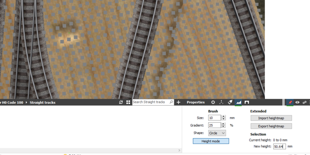The height and width of the screenshot is (155, 310).
Task: Click the H0 Code 100 breadcrumb
Action: tap(12, 103)
